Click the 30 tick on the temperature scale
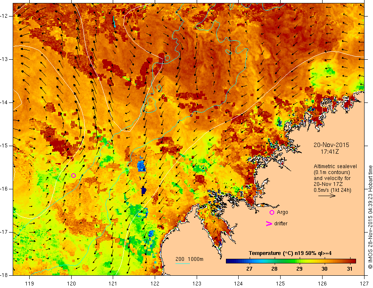The width and height of the screenshot is (373, 288). [x=325, y=269]
